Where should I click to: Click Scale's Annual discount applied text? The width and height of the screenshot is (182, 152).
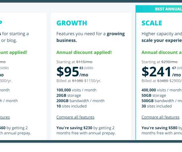[x=162, y=52]
